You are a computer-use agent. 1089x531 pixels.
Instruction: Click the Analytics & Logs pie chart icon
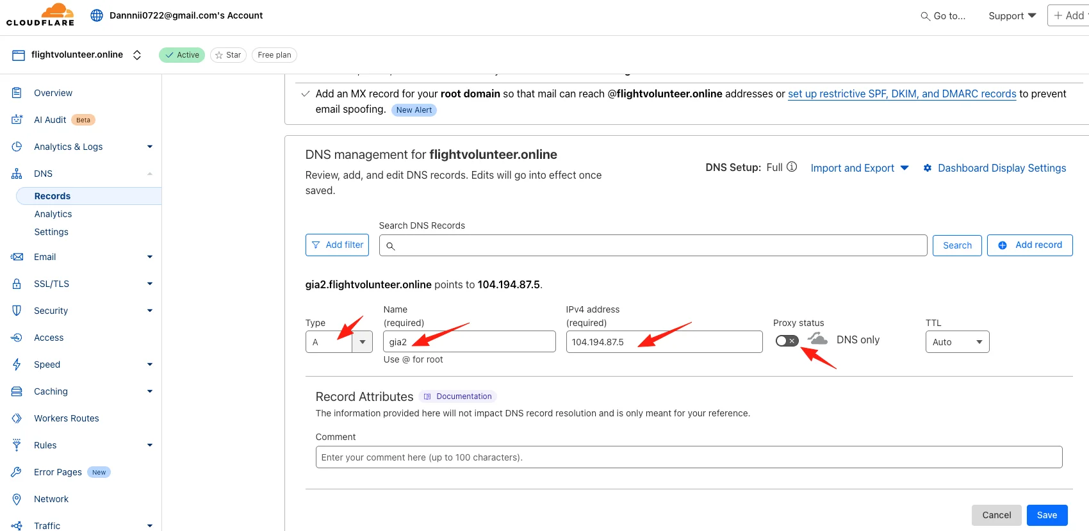pyautogui.click(x=17, y=147)
